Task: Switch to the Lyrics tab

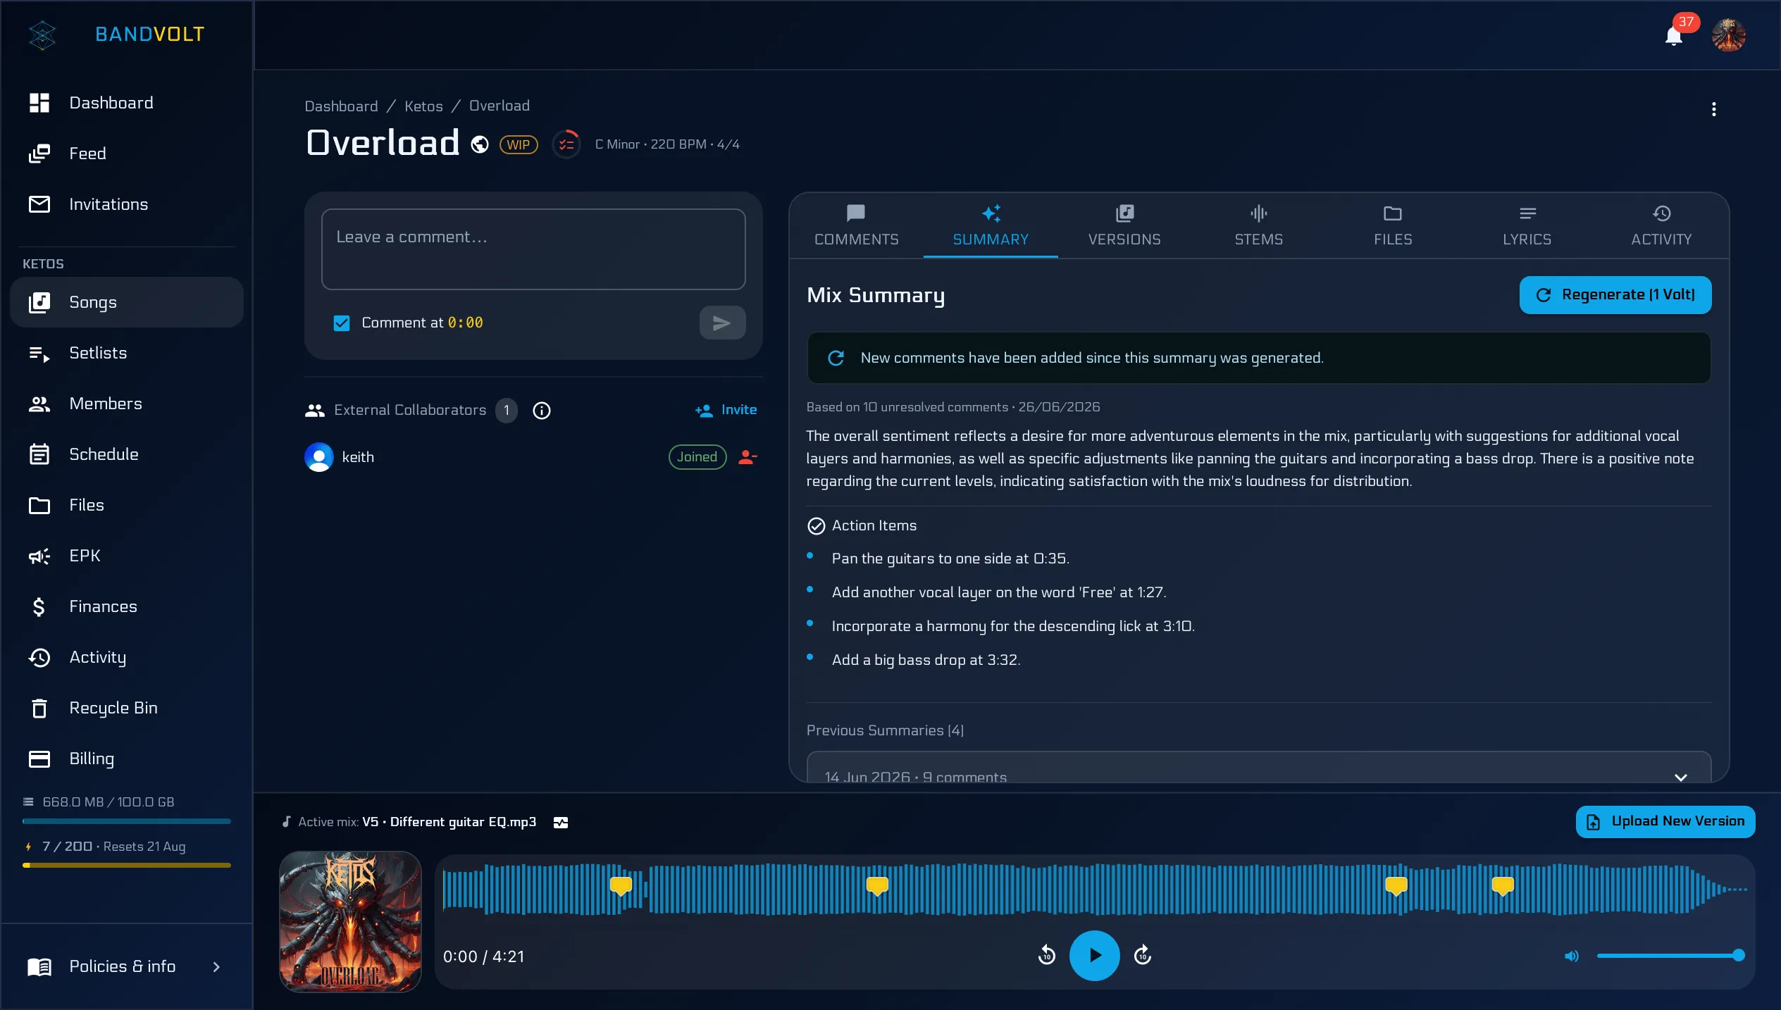Action: [1527, 225]
